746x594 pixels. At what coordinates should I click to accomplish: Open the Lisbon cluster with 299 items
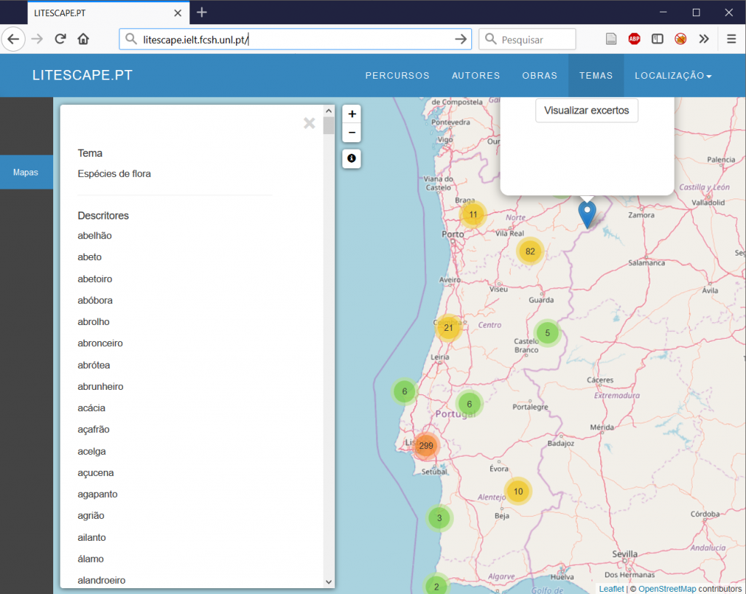[426, 445]
